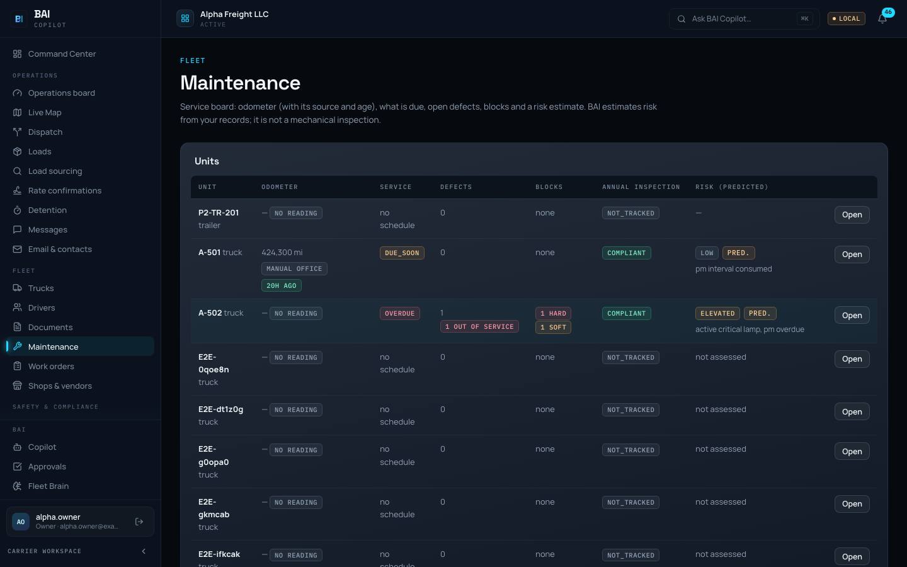
Task: Click the "20H AGO" reading age badge
Action: click(282, 286)
